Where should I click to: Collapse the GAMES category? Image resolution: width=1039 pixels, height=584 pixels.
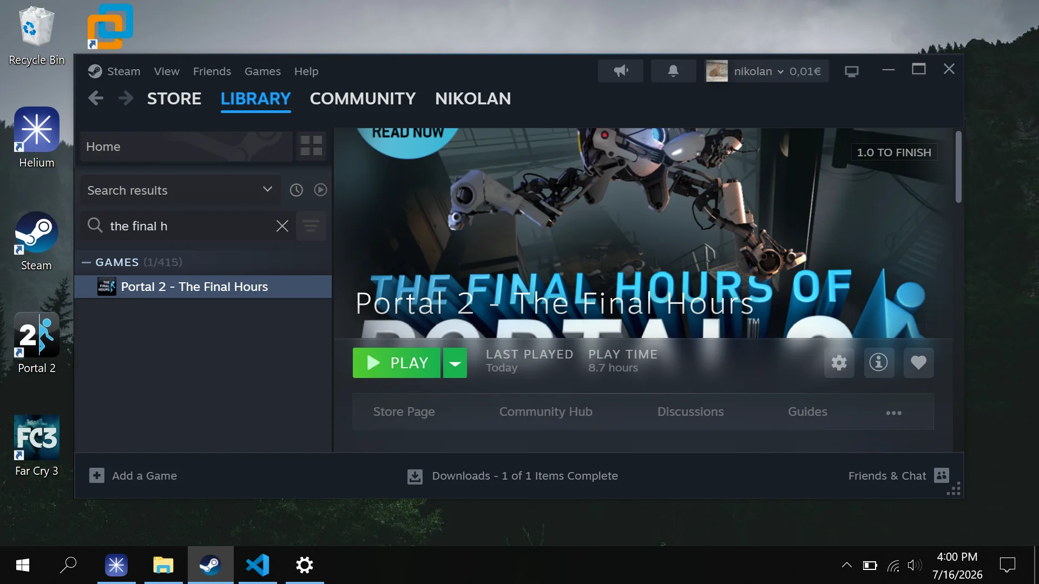(86, 262)
